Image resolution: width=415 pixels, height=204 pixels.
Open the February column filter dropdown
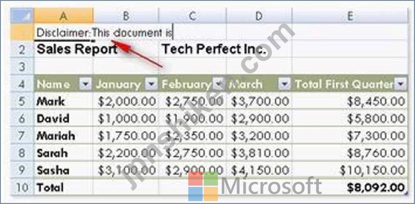tap(219, 84)
